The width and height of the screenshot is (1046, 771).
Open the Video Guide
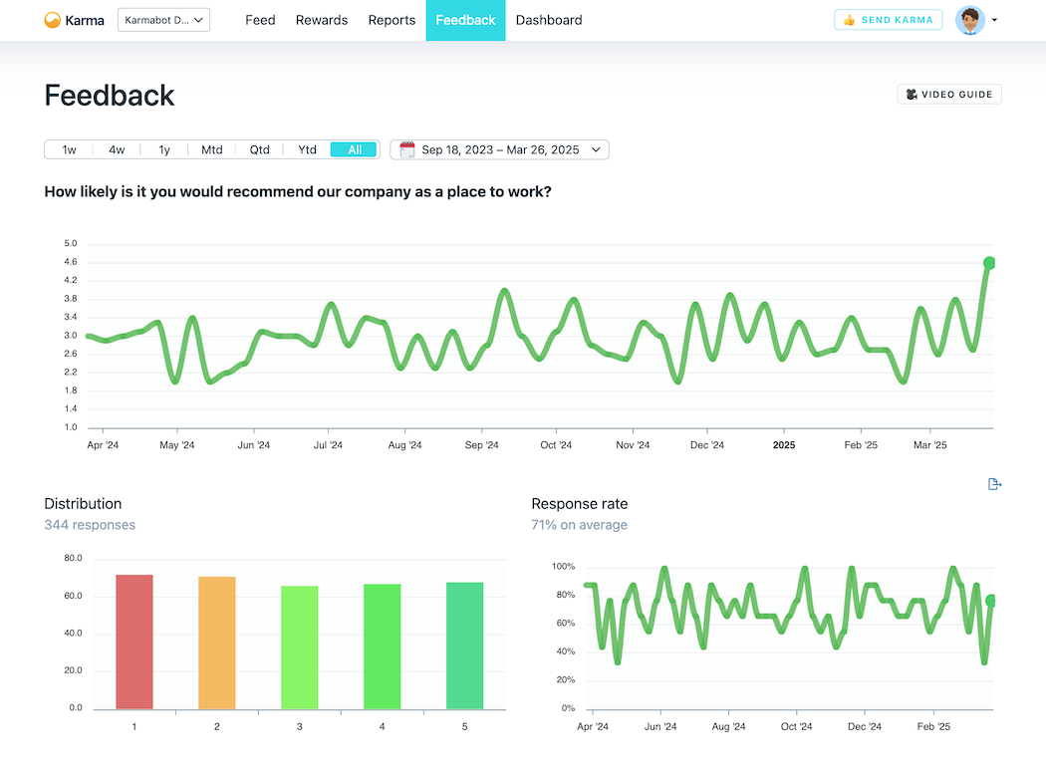click(949, 95)
